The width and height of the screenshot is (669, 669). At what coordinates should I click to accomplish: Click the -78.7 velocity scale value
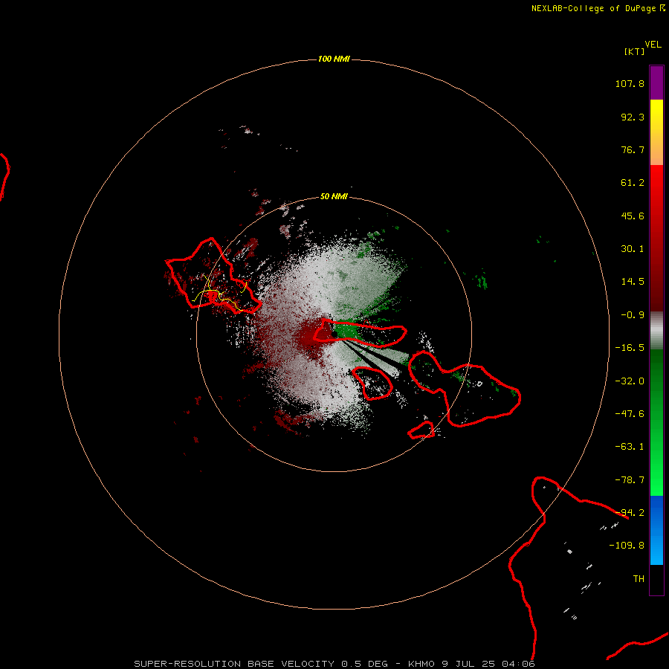(x=630, y=480)
